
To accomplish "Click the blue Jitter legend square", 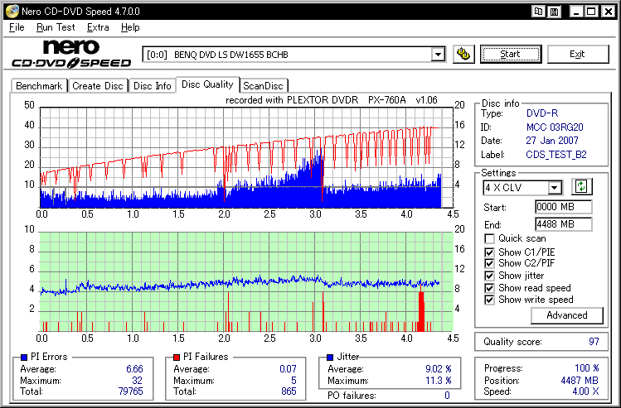I will [x=332, y=357].
